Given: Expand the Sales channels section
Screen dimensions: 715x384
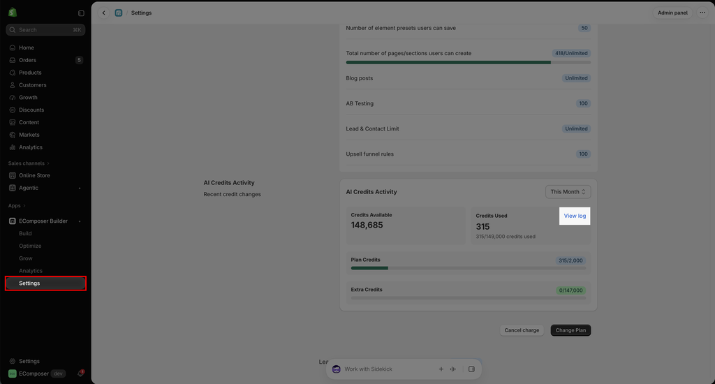Looking at the screenshot, I should [29, 163].
